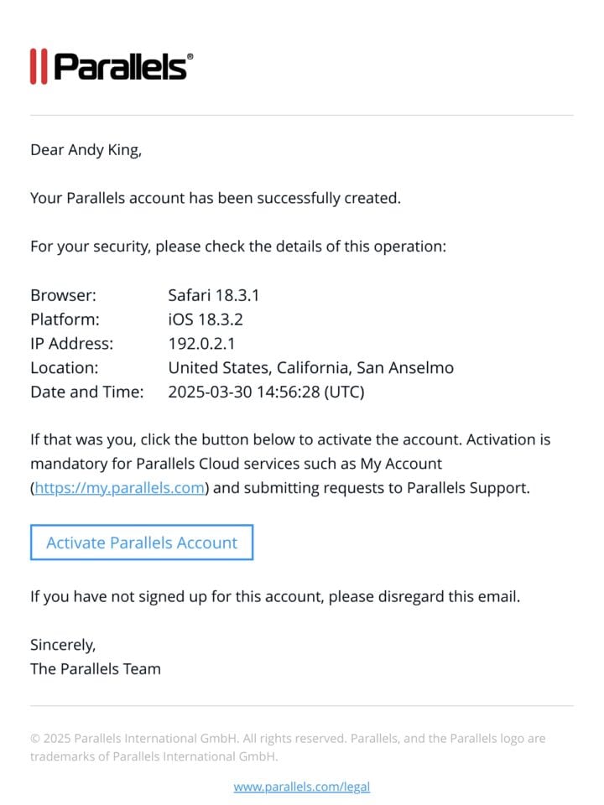Image resolution: width=604 pixels, height=805 pixels.
Task: Click the IP Address label
Action: (x=72, y=344)
